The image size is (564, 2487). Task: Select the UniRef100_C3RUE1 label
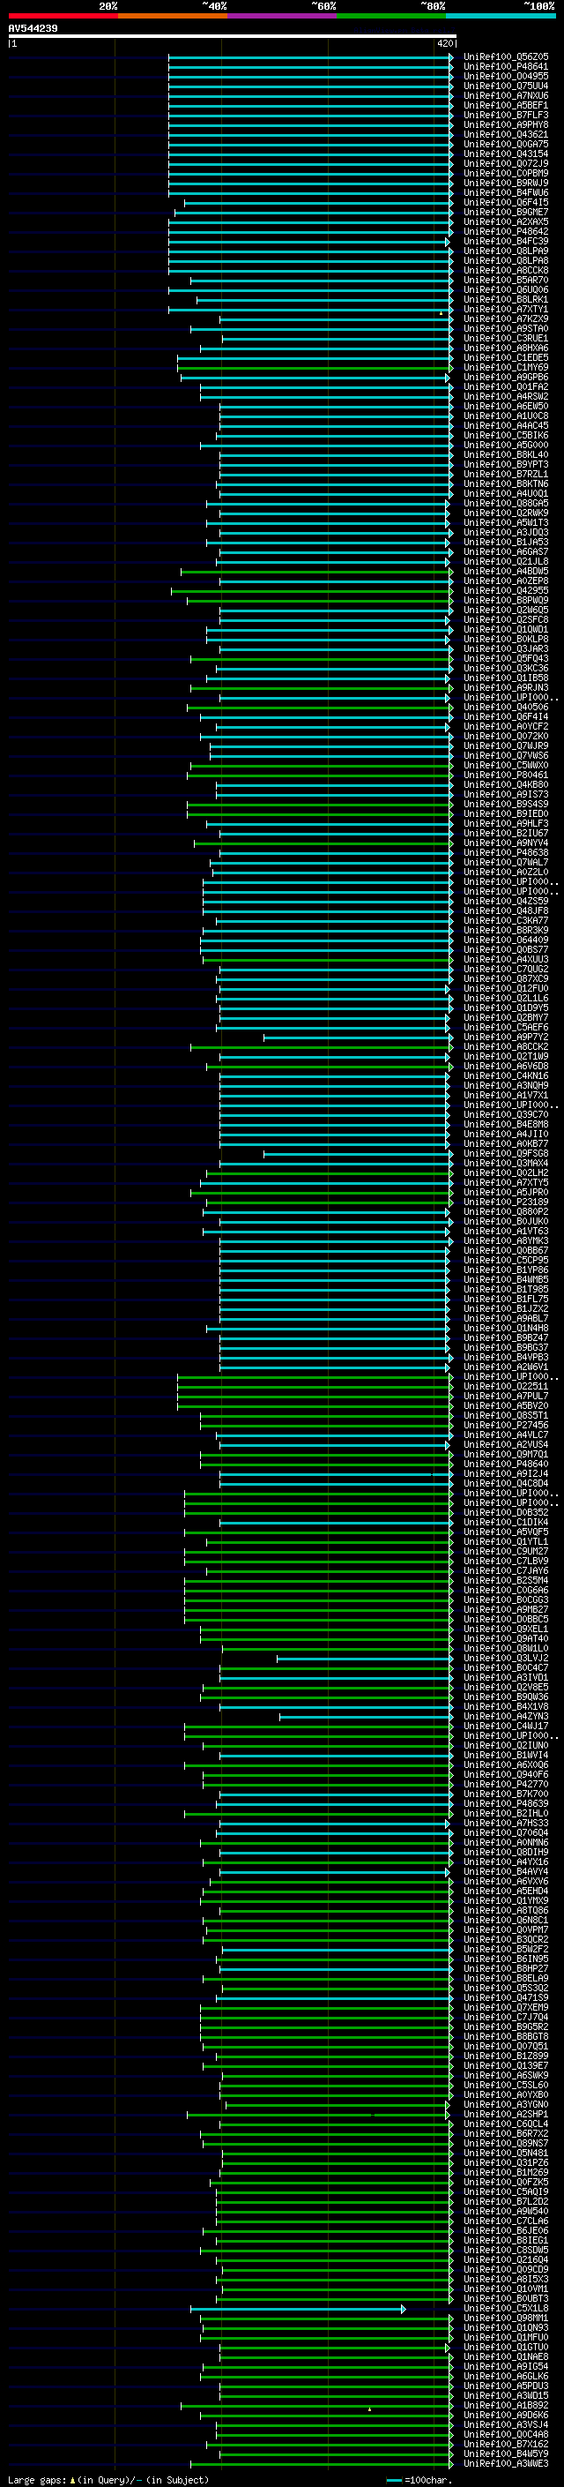tap(505, 338)
